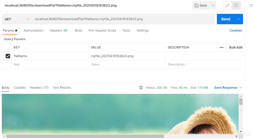253x139 pixels.
Task: Select the response Body tab
Action: pyautogui.click(x=6, y=88)
